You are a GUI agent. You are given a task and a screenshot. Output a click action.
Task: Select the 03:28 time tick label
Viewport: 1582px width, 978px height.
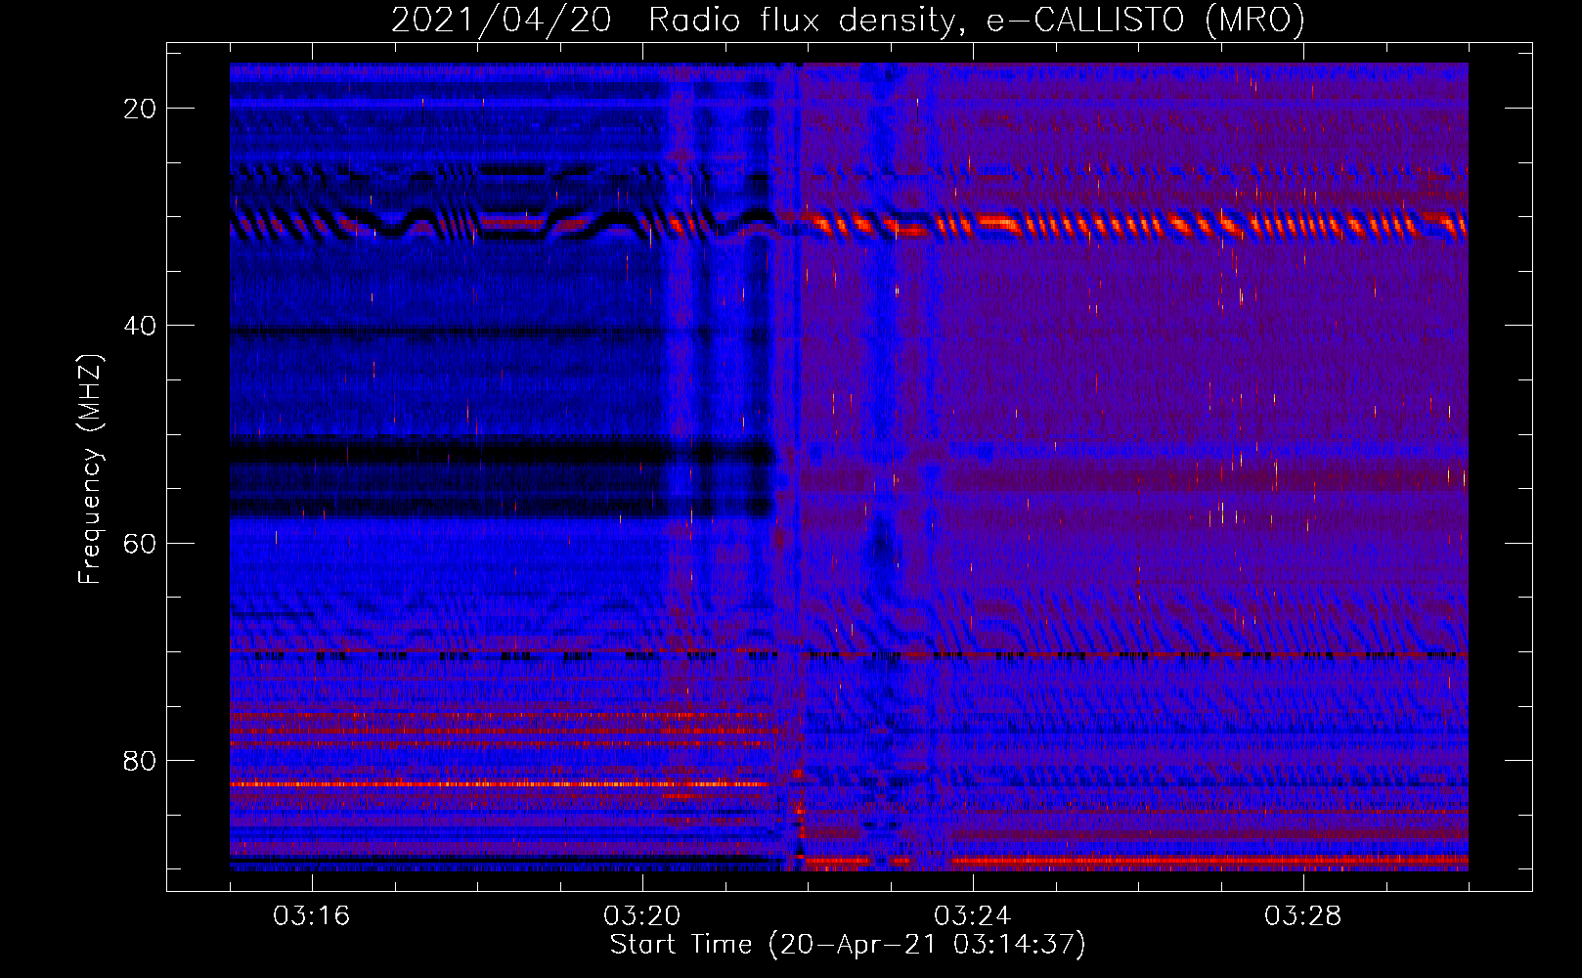[1303, 915]
